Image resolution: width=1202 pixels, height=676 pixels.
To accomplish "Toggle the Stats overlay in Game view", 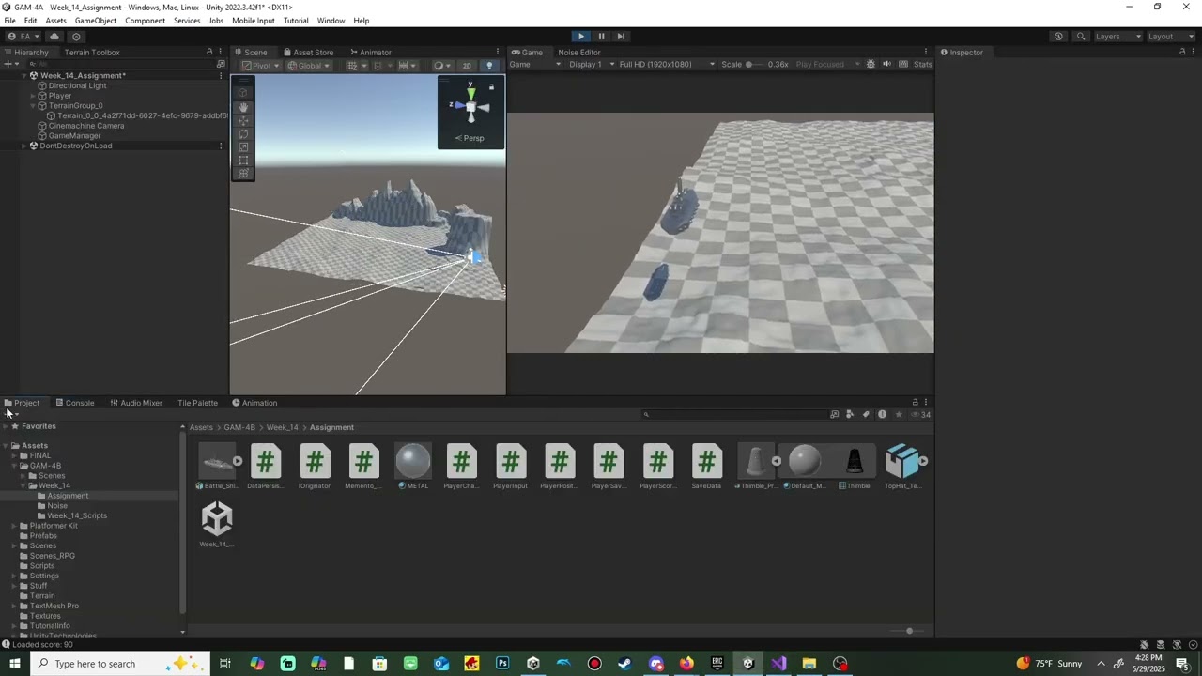I will pos(923,65).
